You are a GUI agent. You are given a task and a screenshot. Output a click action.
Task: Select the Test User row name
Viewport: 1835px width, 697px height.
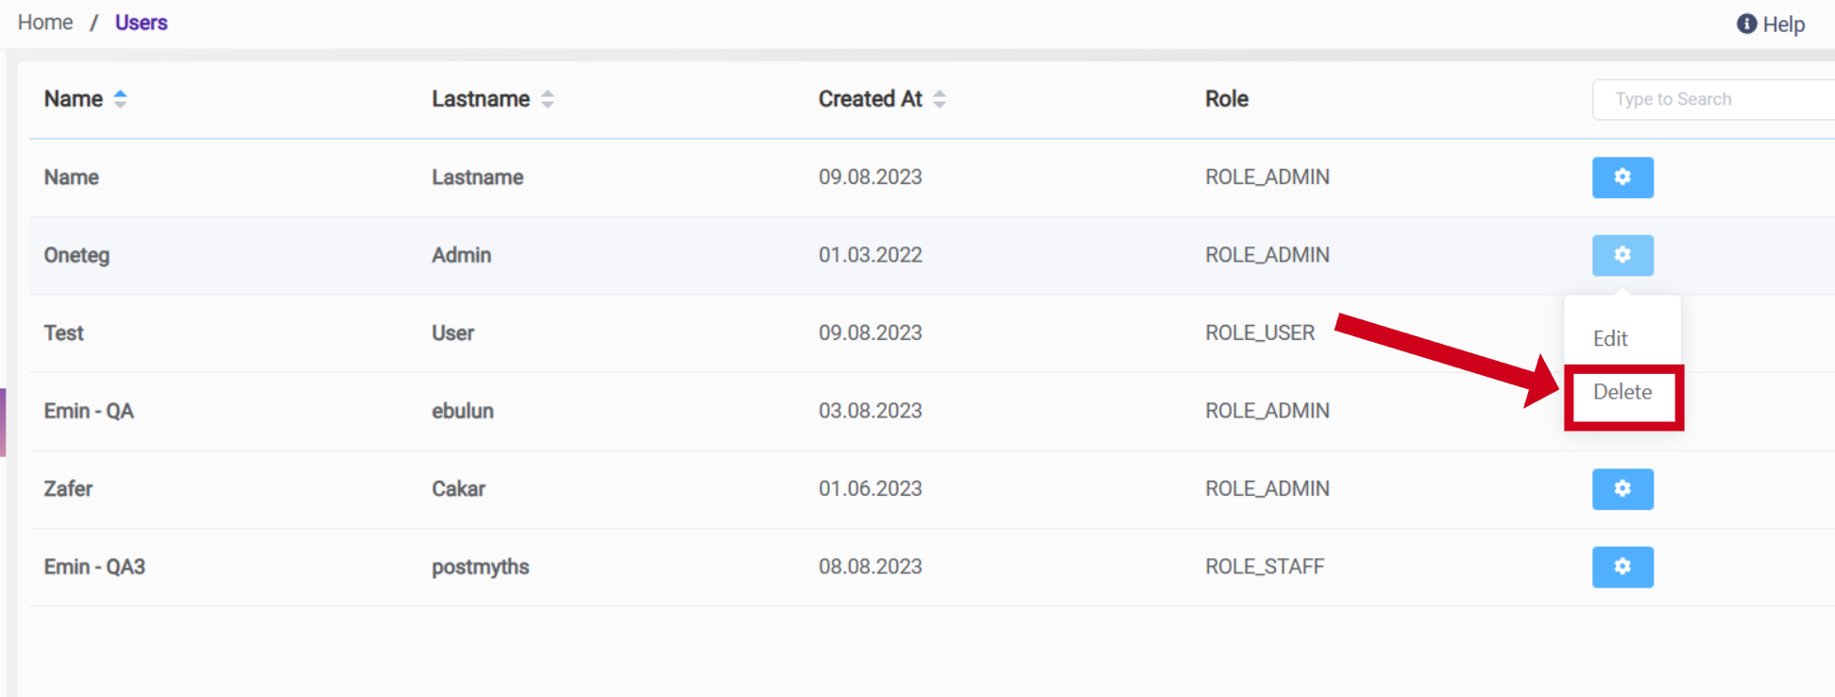pos(64,333)
